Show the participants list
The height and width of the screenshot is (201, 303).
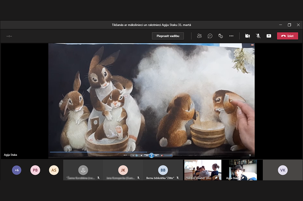199,36
